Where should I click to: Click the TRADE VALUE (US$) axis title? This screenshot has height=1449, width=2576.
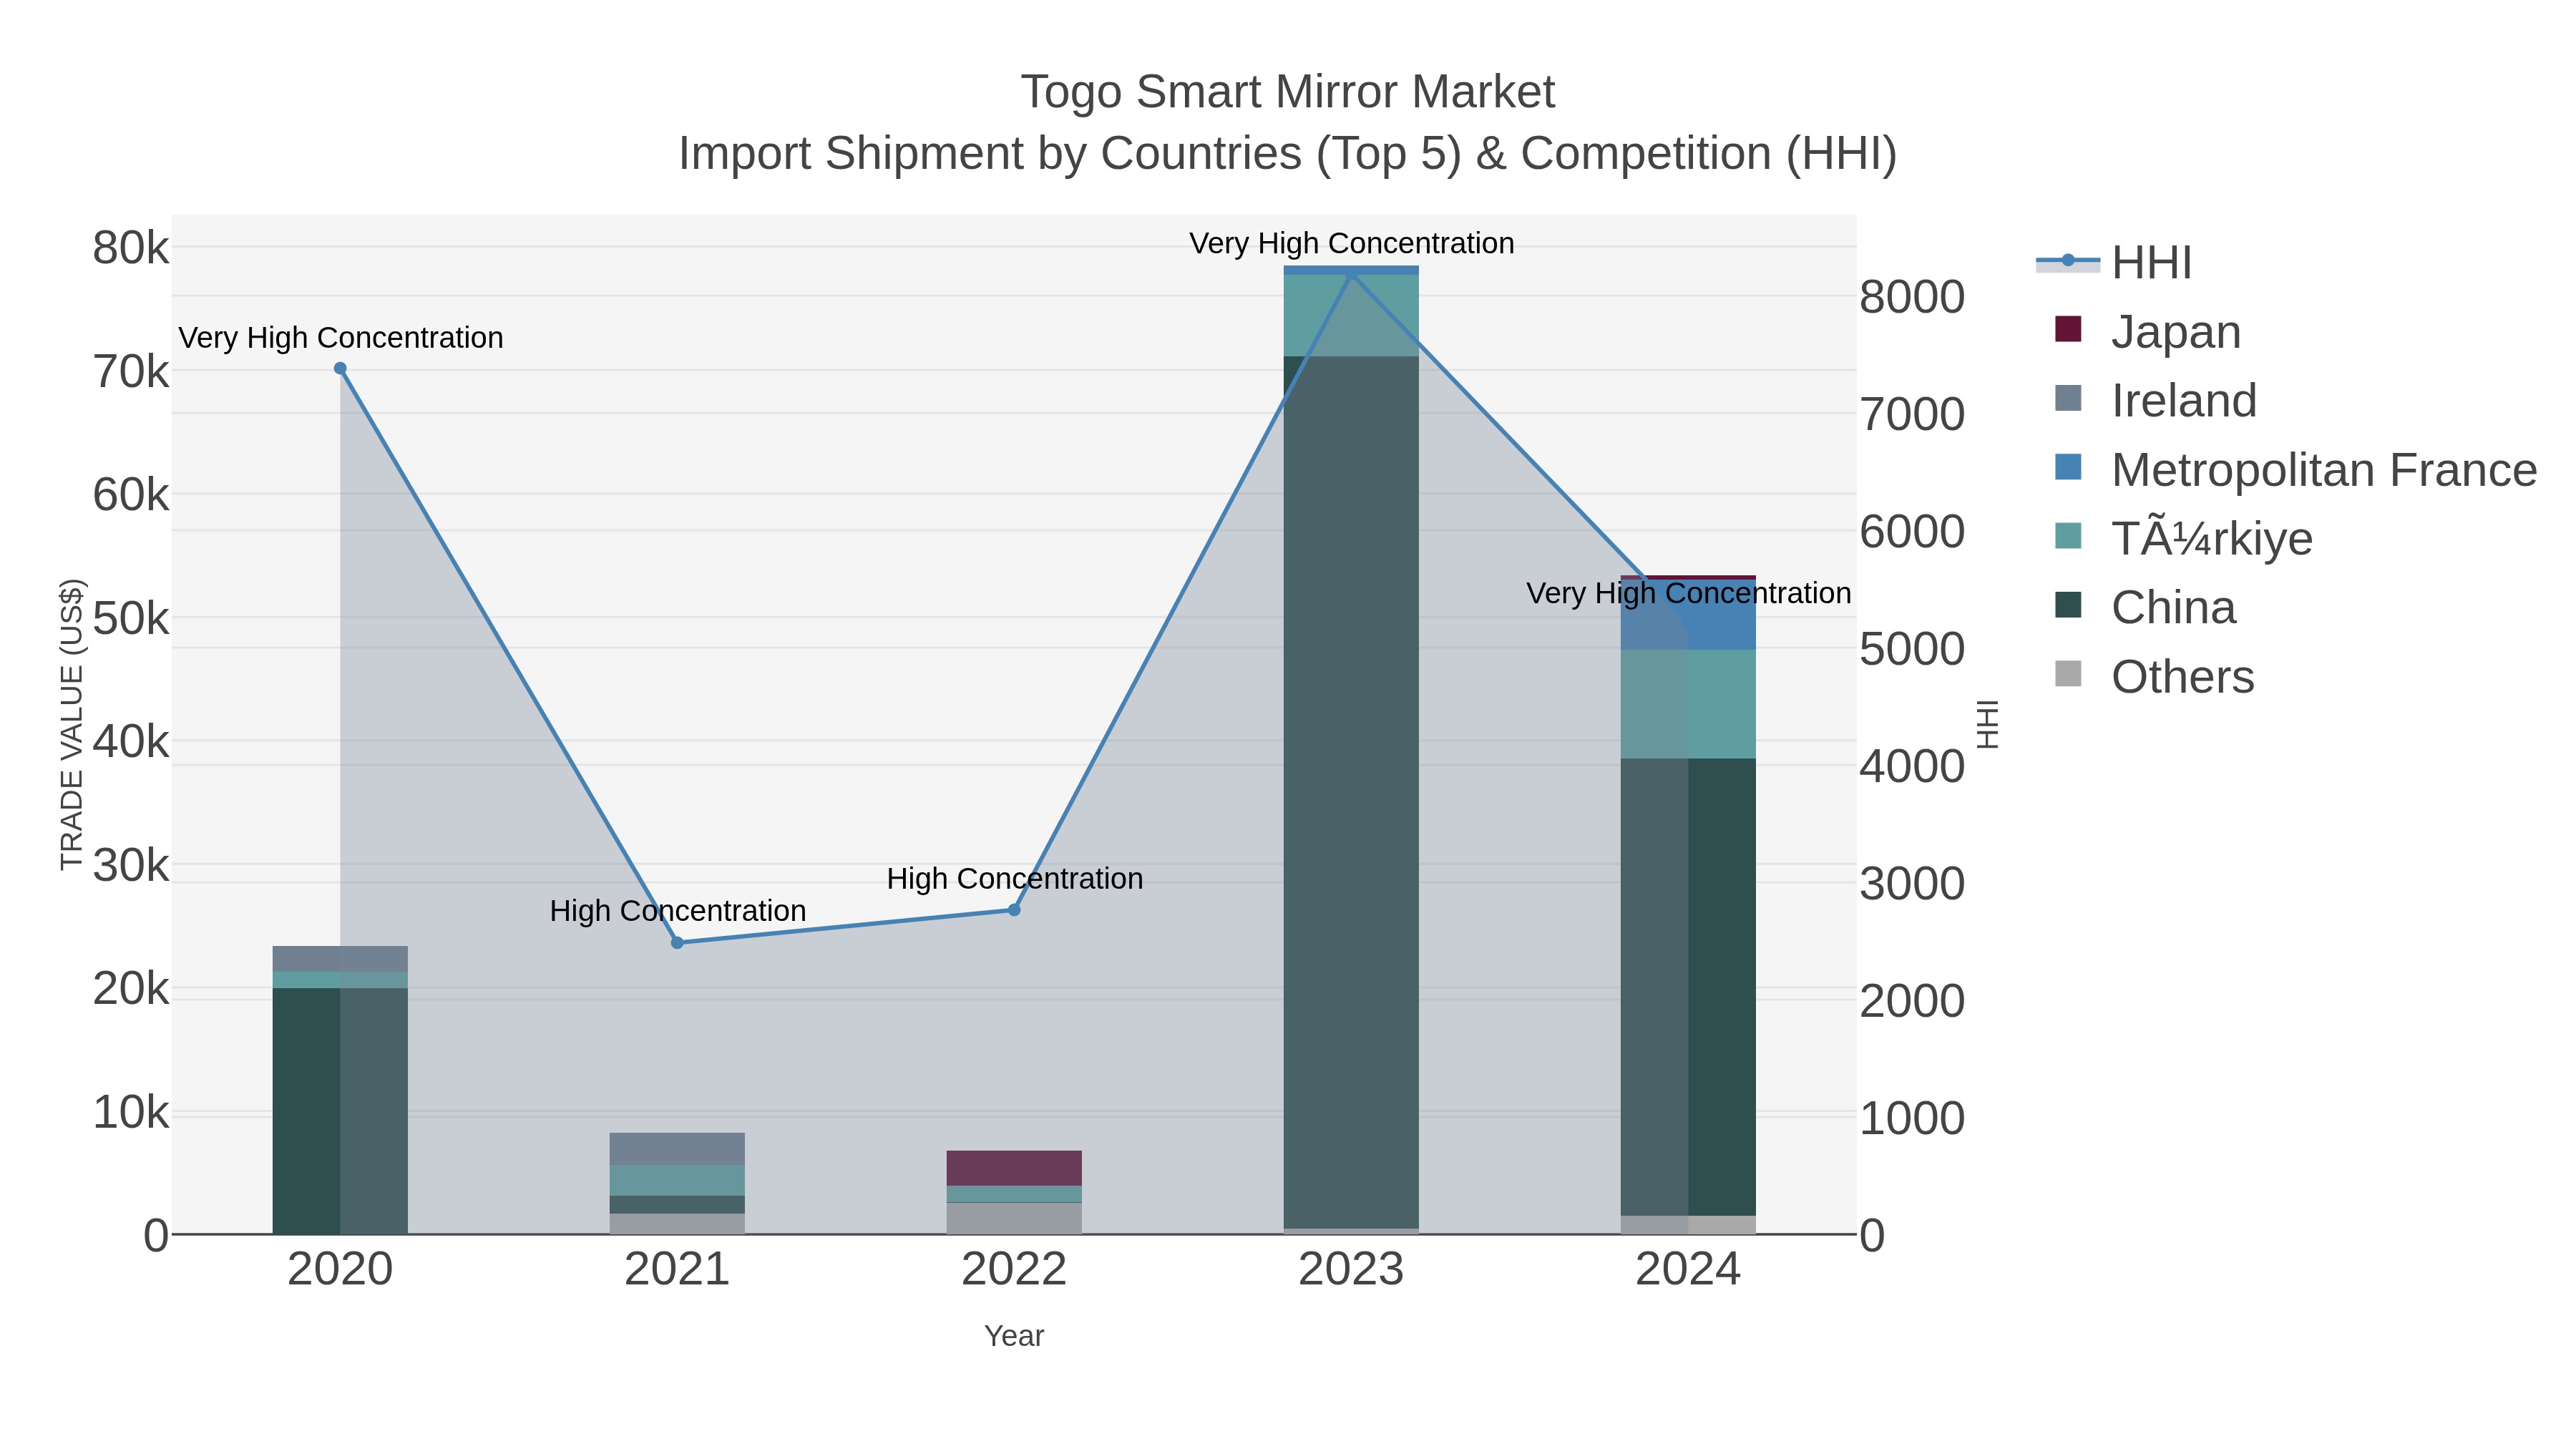(x=72, y=725)
